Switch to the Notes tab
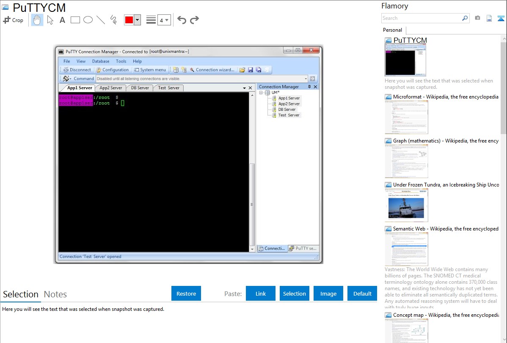 pyautogui.click(x=55, y=294)
